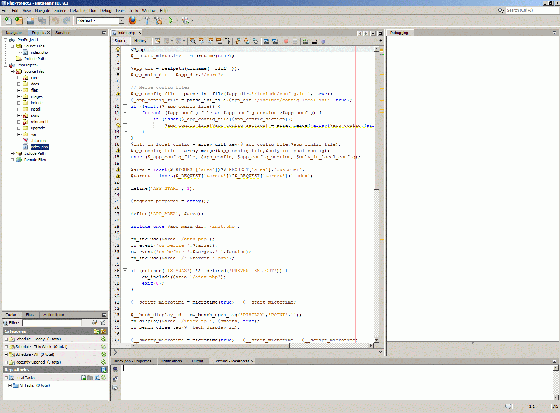
Task: Toggle the rectangular selection button
Action: pyautogui.click(x=228, y=41)
